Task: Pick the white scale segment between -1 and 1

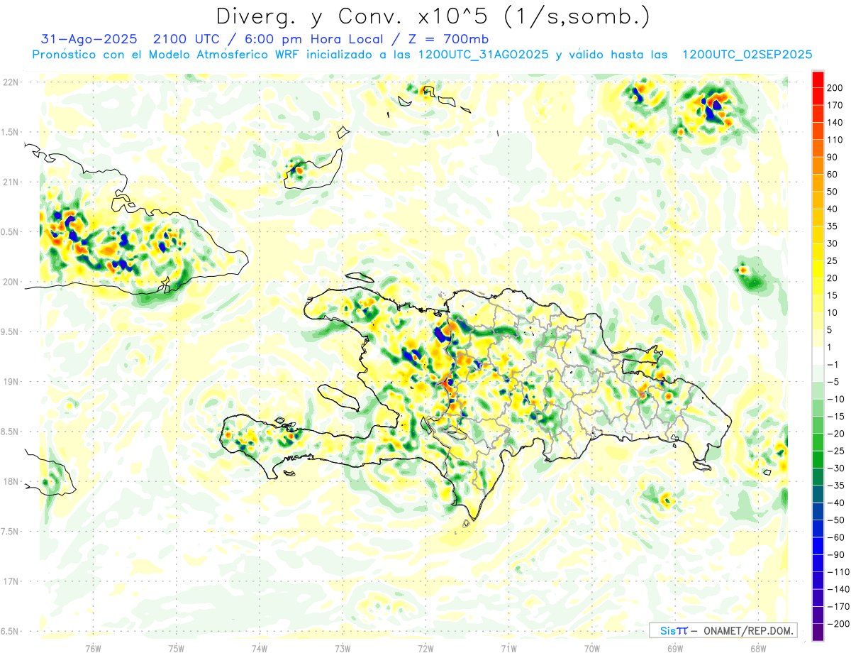Action: pos(818,356)
